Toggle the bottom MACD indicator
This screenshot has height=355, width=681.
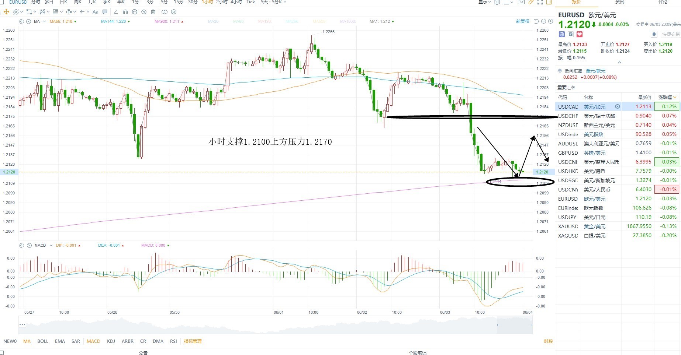coord(93,341)
